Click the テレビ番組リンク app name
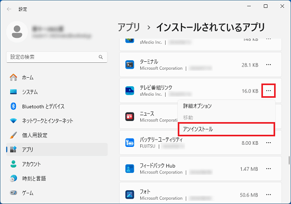This screenshot has height=204, width=291. [156, 88]
